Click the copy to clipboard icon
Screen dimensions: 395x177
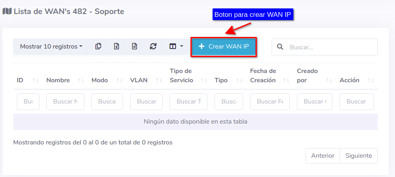(98, 47)
